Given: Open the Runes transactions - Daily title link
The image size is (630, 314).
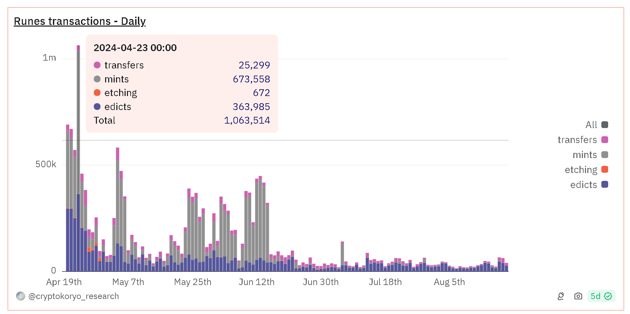Looking at the screenshot, I should [80, 21].
